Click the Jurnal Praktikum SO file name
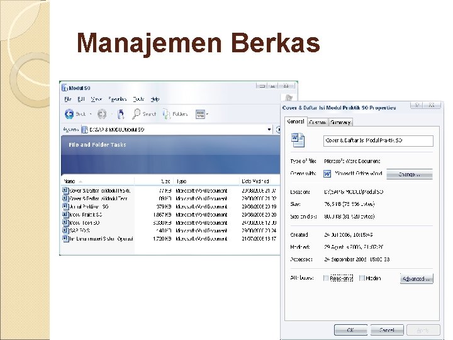Screen dimensions: 453x340 pos(89,207)
